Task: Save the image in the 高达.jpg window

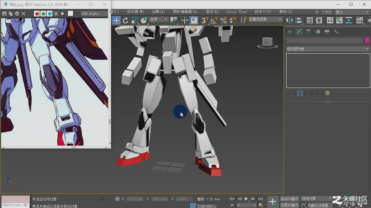Action: tap(4, 14)
